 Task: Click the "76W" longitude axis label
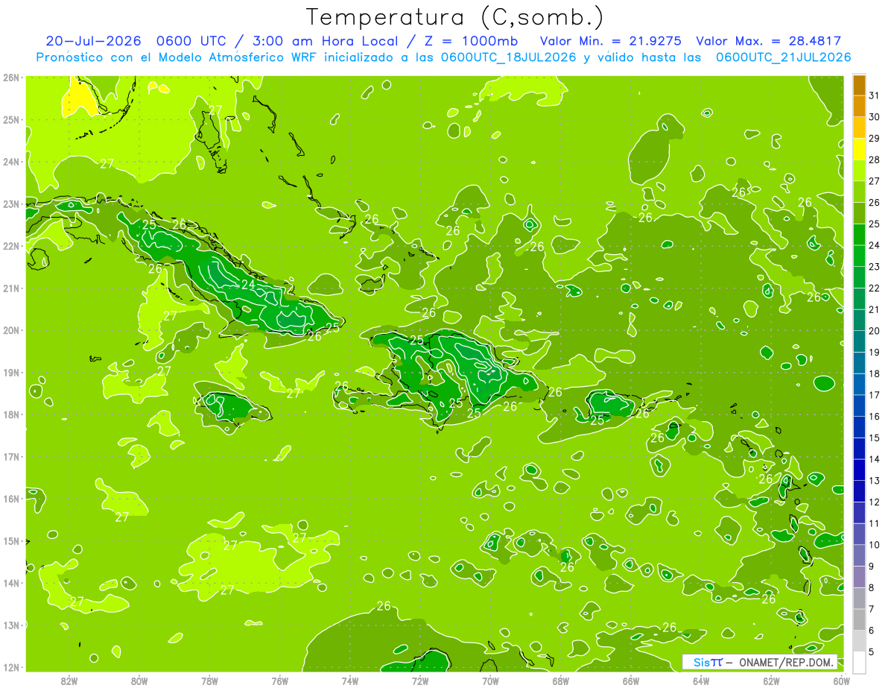pyautogui.click(x=279, y=681)
